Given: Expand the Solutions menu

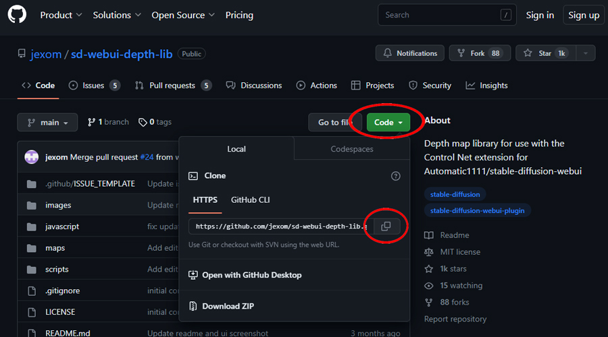Looking at the screenshot, I should (117, 15).
